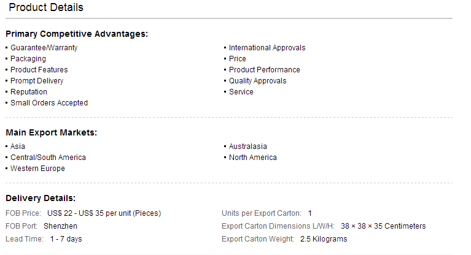Select the Guarantee/Warranty list item
The height and width of the screenshot is (255, 471).
[x=44, y=48]
